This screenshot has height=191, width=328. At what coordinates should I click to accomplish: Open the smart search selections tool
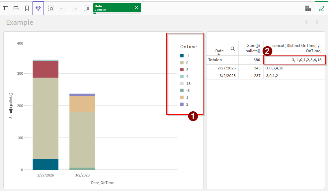pyautogui.click(x=50, y=8)
